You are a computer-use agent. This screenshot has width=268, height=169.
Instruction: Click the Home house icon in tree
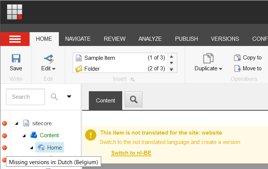point(41,147)
